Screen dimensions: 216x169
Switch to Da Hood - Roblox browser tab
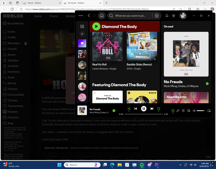[82, 3]
